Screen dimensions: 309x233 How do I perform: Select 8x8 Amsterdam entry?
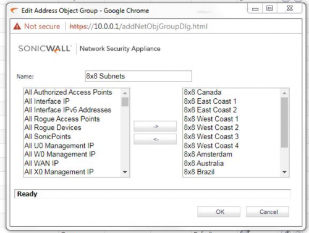pyautogui.click(x=232, y=155)
